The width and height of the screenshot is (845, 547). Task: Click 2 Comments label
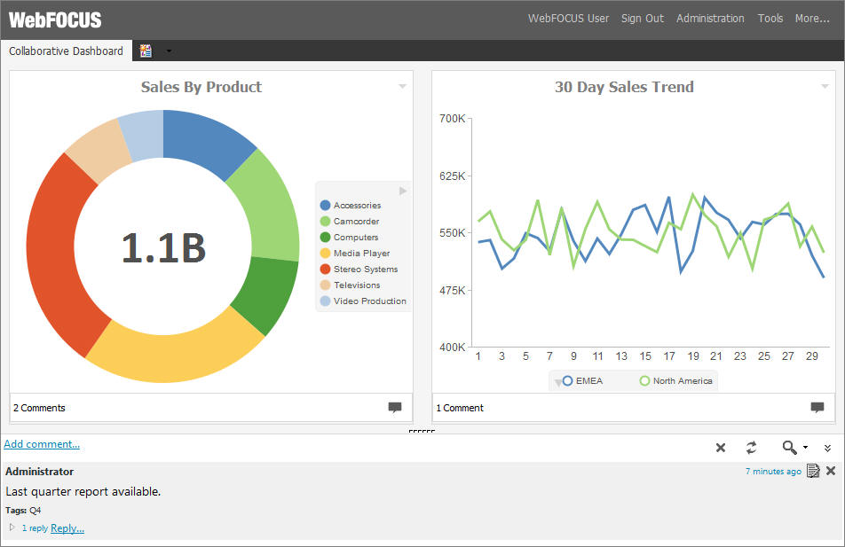point(39,408)
